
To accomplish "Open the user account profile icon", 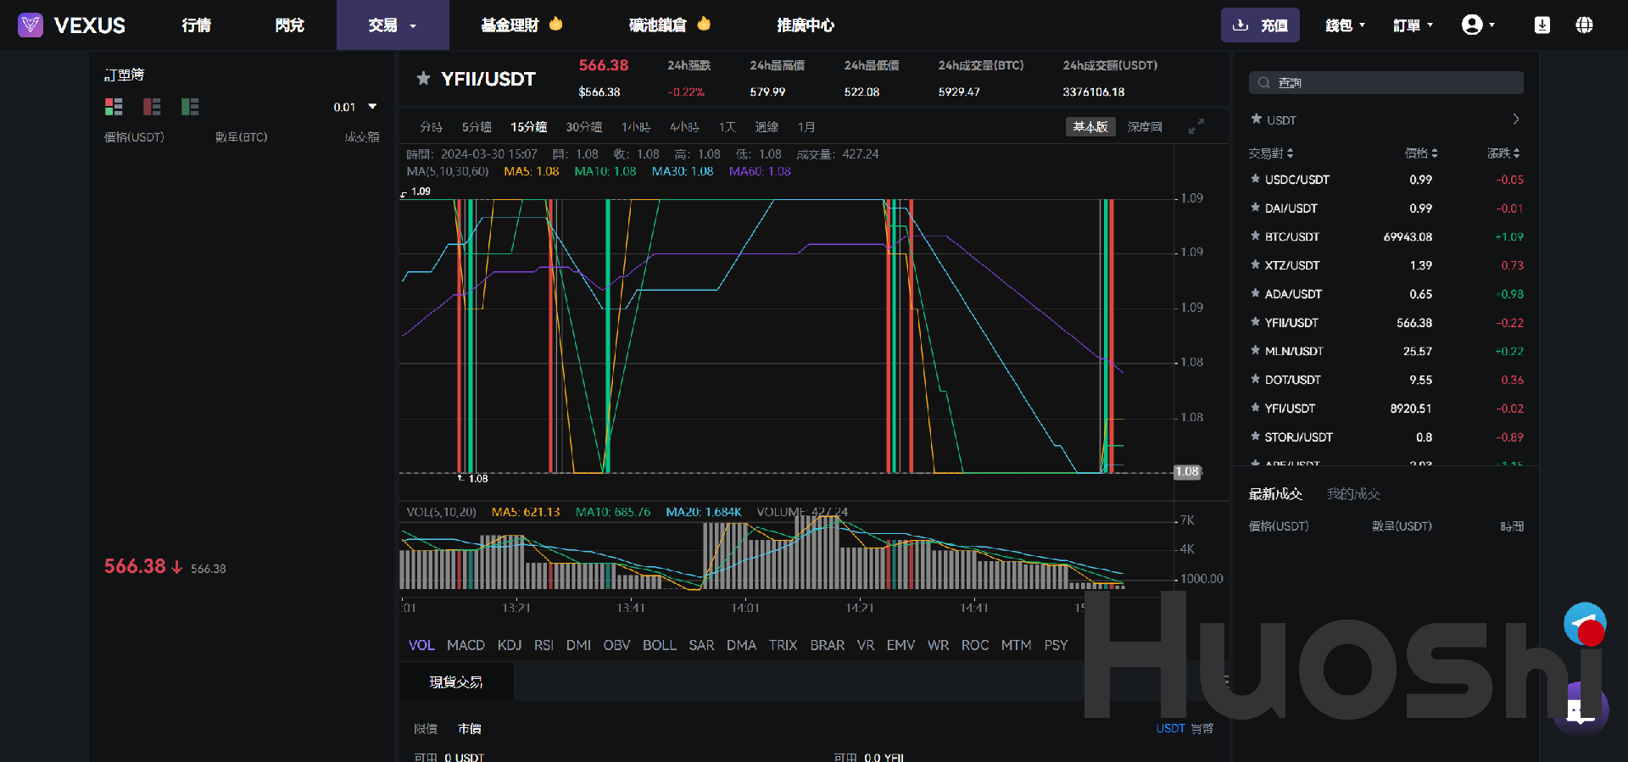I will pyautogui.click(x=1472, y=25).
